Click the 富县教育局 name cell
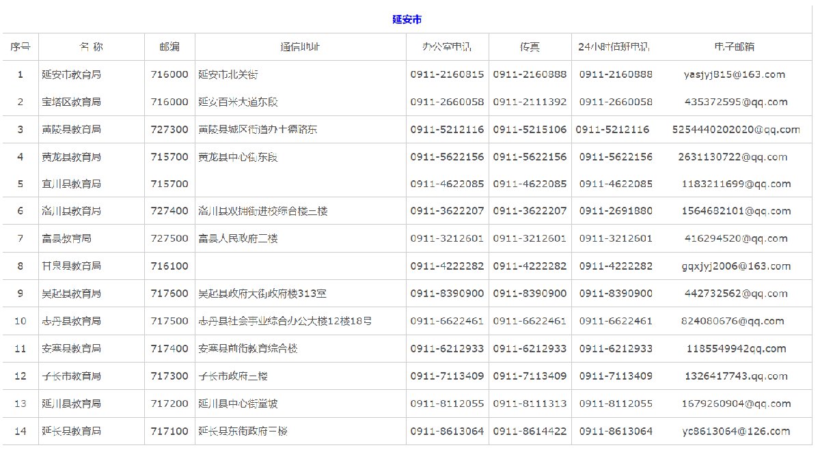 pyautogui.click(x=66, y=238)
